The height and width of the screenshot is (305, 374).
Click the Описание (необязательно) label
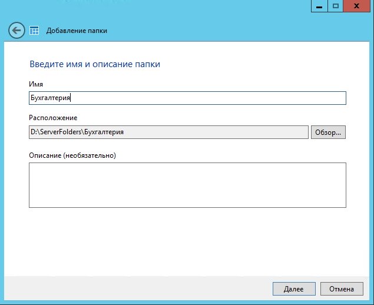point(72,155)
